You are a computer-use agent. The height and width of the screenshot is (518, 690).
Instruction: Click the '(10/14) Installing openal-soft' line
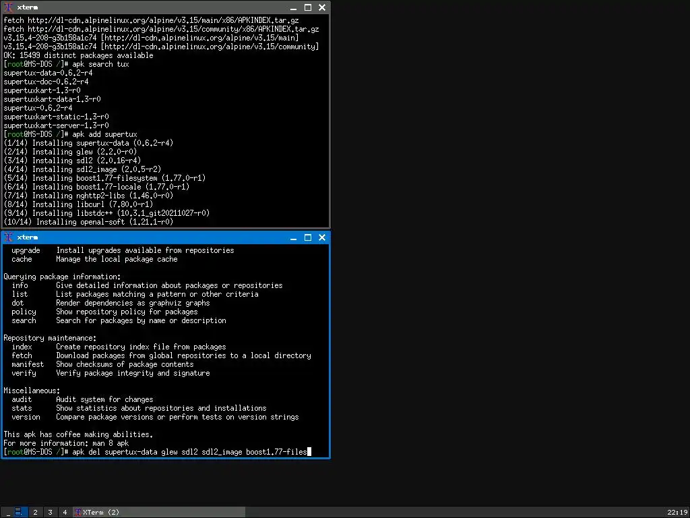coord(88,222)
